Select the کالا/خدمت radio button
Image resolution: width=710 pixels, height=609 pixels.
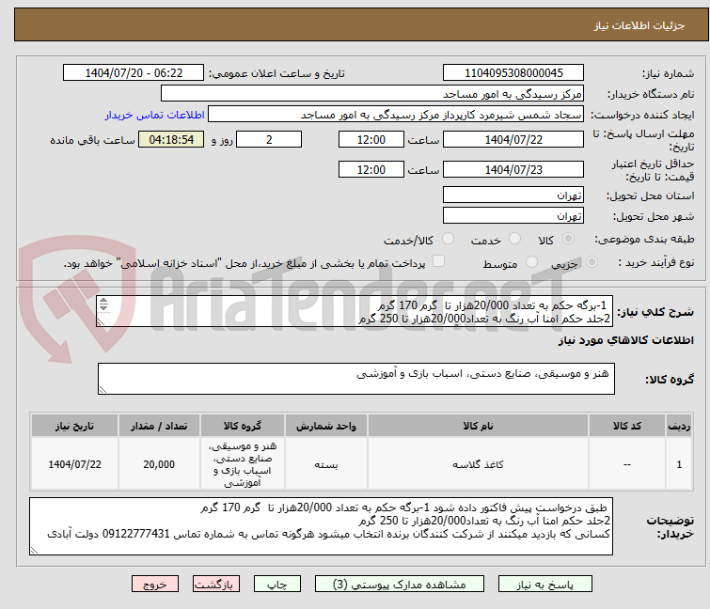[x=448, y=239]
